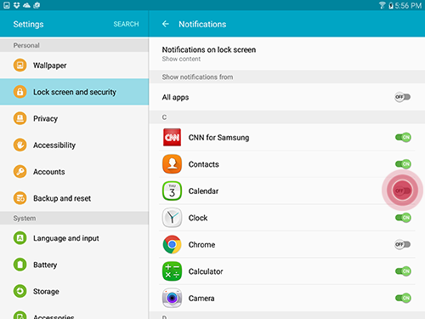
Task: Tap the Dropbox status bar notification icon
Action: (x=17, y=5)
